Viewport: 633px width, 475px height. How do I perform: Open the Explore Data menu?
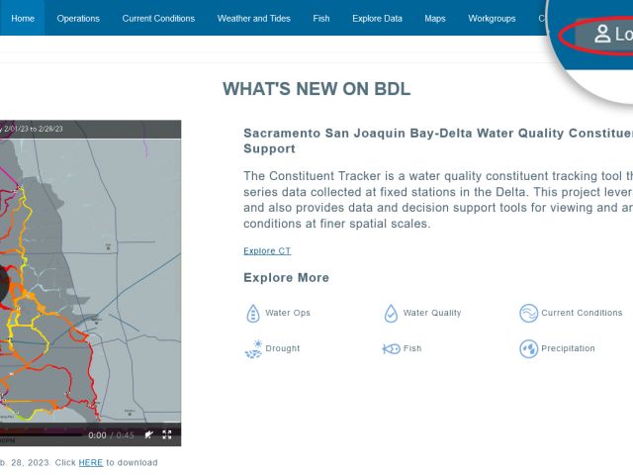coord(377,18)
